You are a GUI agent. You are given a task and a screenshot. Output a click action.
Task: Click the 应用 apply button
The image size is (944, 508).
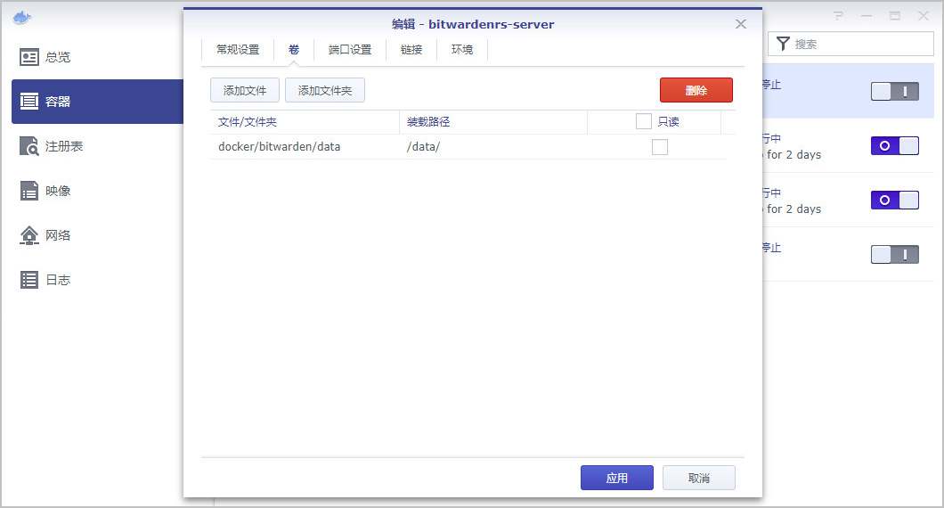point(616,478)
